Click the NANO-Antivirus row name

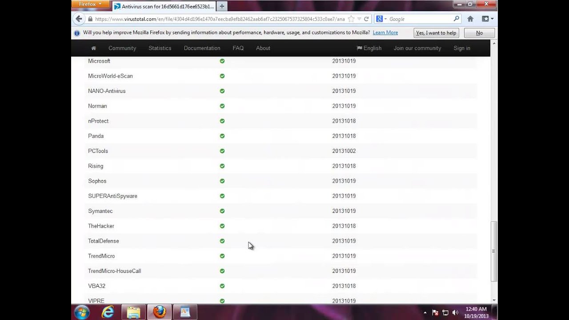pyautogui.click(x=107, y=91)
